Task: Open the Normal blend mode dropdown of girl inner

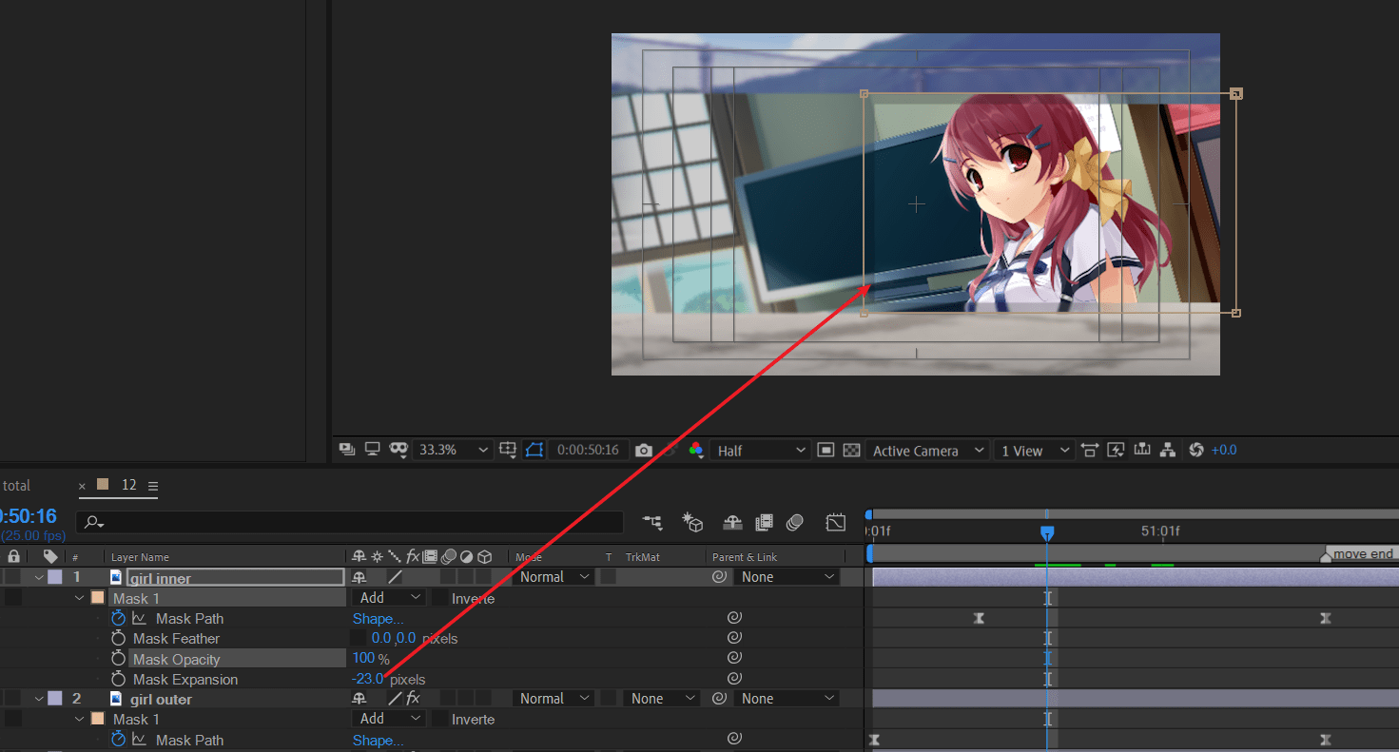Action: [x=554, y=577]
